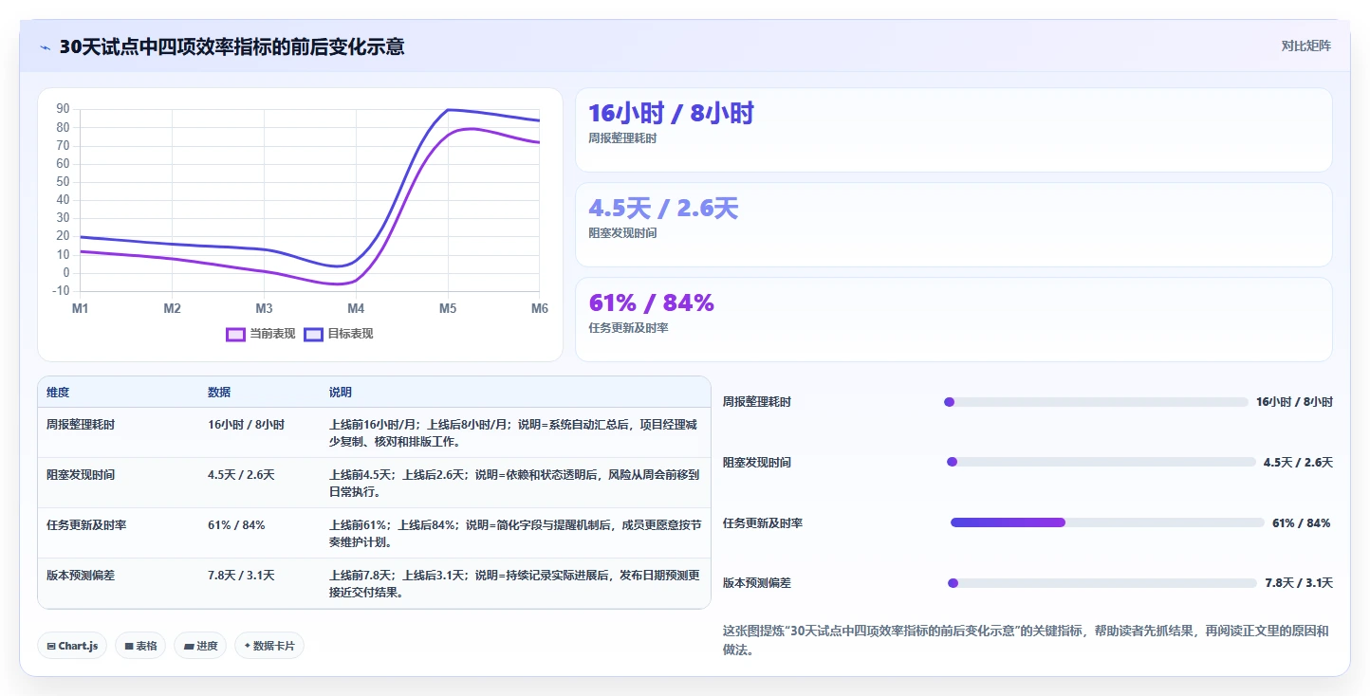Image resolution: width=1370 pixels, height=696 pixels.
Task: Open the 4.5天 / 2.6天 data card
Action: [x=953, y=225]
